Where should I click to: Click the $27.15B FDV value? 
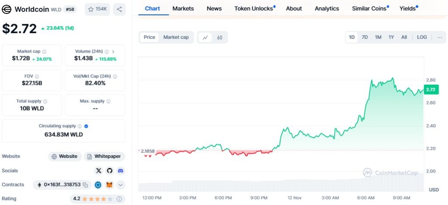coord(31,83)
